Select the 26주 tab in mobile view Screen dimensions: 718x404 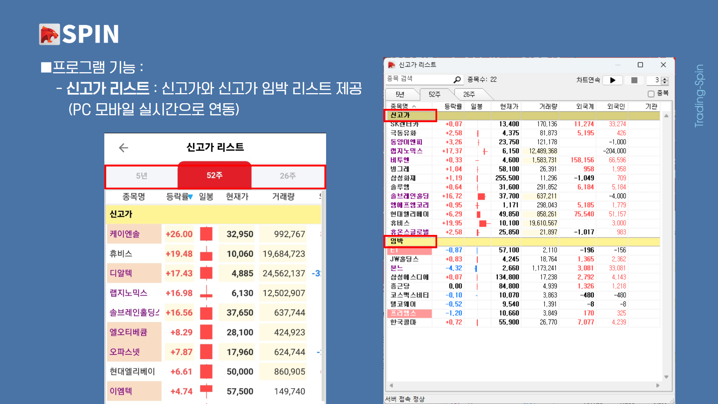288,176
